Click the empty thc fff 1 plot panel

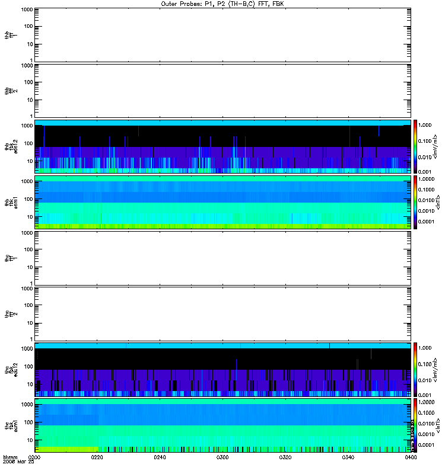223,258
